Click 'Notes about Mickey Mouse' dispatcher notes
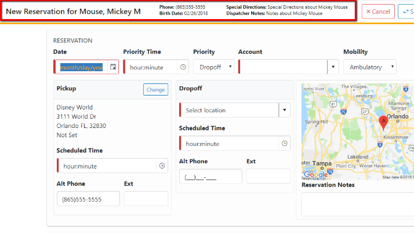Image resolution: width=414 pixels, height=249 pixels. click(x=294, y=13)
